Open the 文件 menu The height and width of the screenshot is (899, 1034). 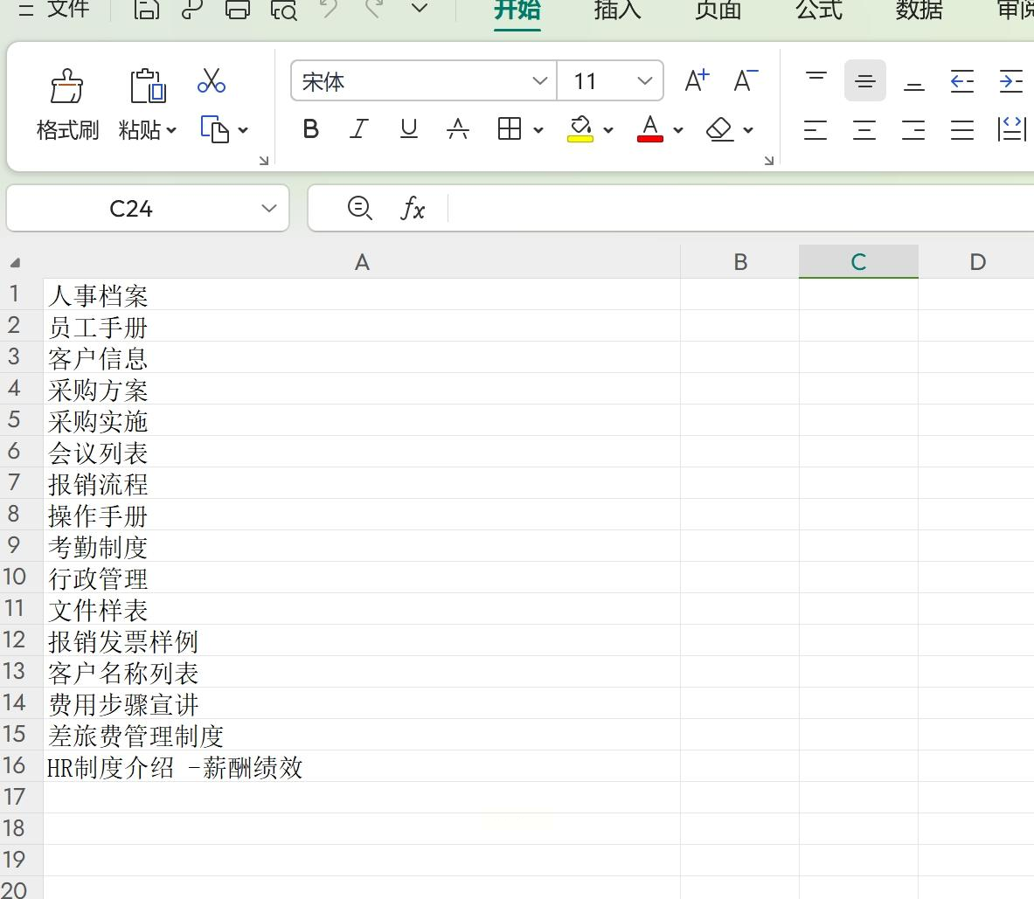68,10
